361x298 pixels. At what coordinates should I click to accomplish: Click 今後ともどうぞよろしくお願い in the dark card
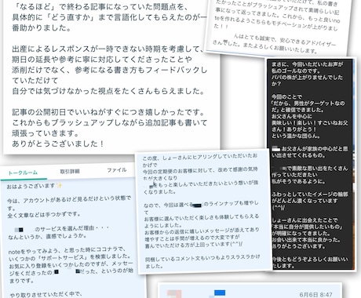(x=310, y=260)
